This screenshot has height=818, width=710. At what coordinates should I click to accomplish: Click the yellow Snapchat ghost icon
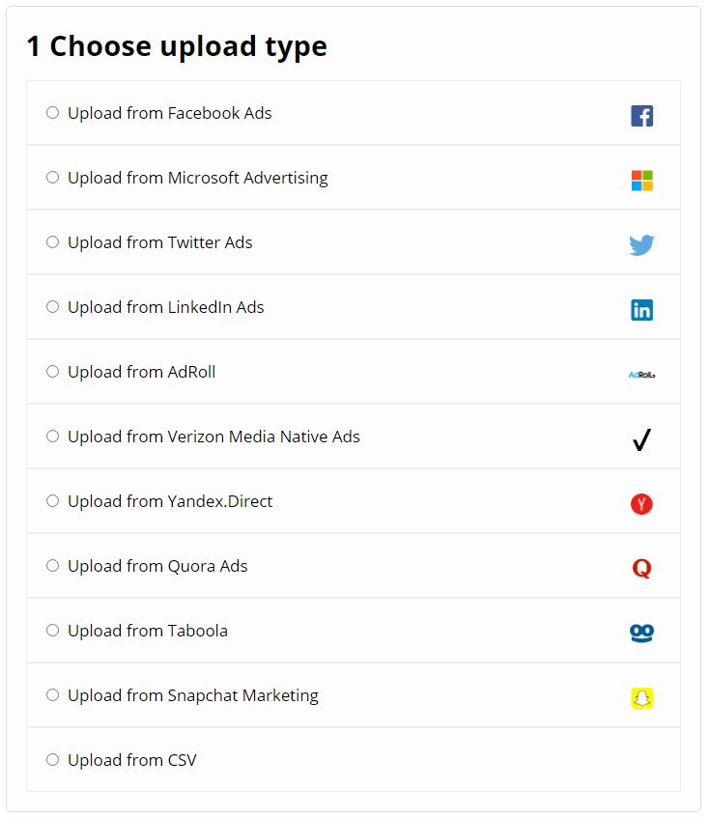click(641, 698)
